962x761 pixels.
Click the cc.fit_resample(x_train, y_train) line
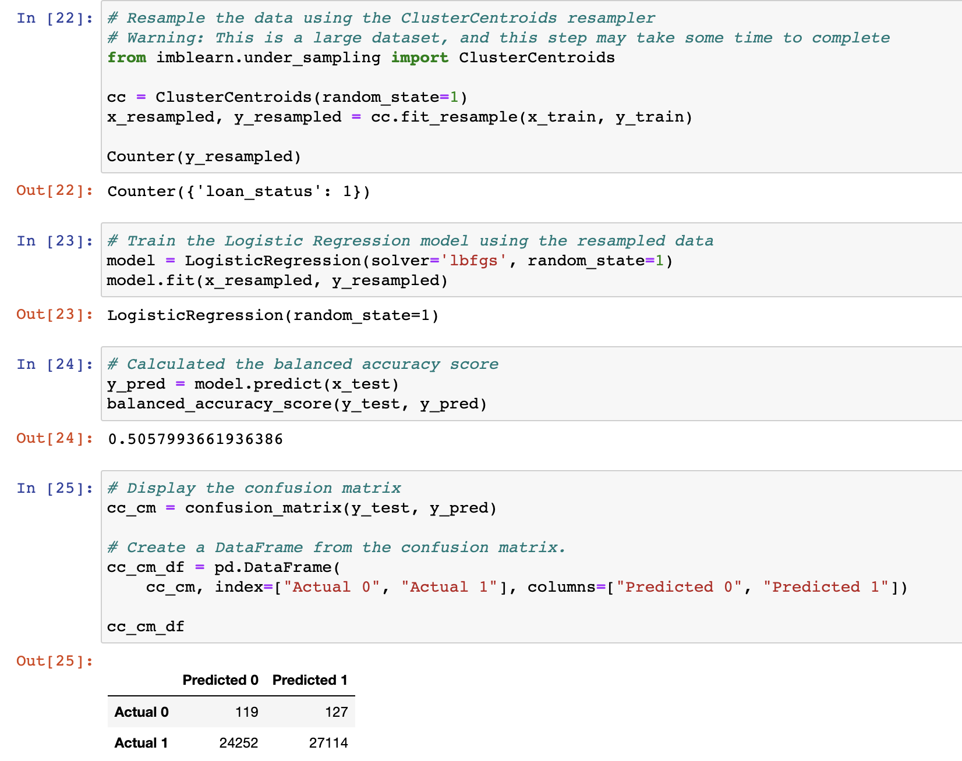coord(400,117)
